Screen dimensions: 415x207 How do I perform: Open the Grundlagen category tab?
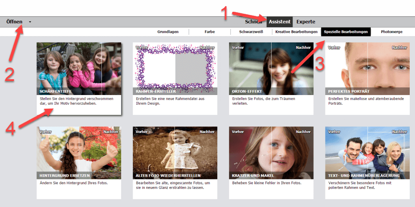coord(168,32)
